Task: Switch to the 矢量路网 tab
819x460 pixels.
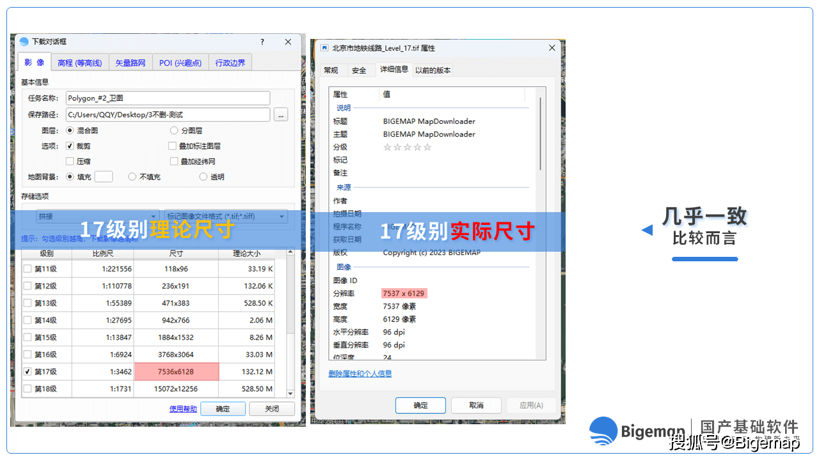Action: (x=131, y=63)
